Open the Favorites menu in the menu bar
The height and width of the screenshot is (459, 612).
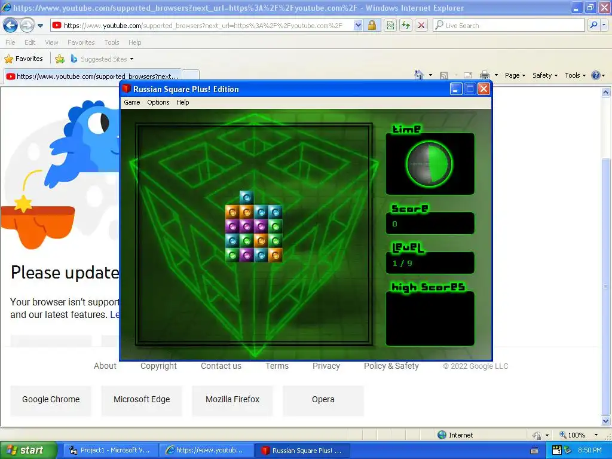point(81,42)
